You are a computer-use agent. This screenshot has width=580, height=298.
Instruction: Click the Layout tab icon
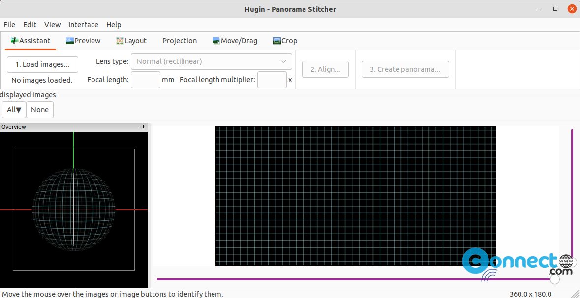point(120,41)
